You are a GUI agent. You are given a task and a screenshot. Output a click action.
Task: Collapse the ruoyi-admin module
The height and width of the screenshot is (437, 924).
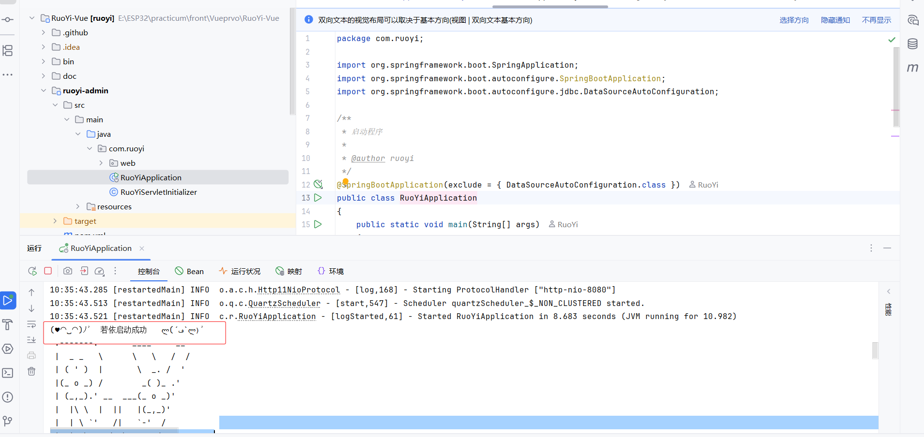tap(44, 91)
